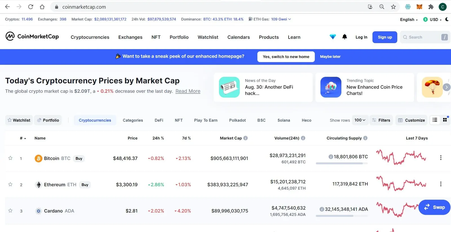Select the Categories tab
Screen dimensions: 451x232
[x=133, y=120]
